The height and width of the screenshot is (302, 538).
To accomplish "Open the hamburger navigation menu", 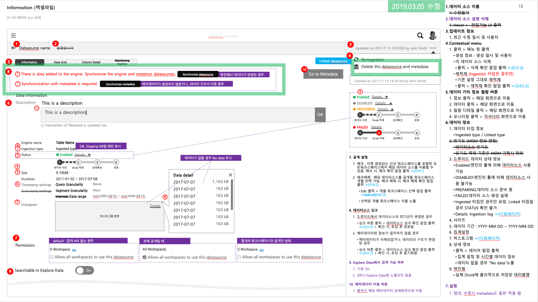I will point(13,35).
